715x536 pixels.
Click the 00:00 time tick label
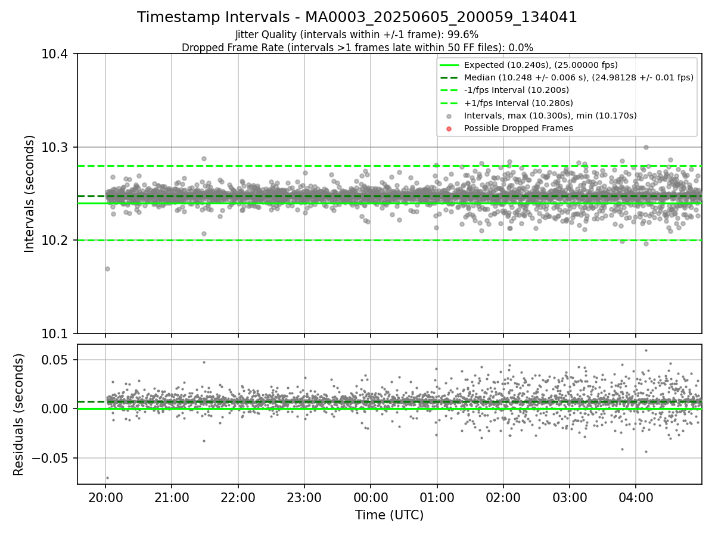pyautogui.click(x=371, y=497)
